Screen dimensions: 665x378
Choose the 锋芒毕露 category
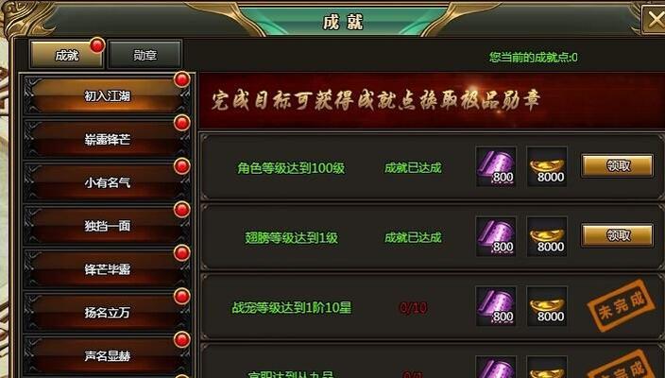point(107,269)
